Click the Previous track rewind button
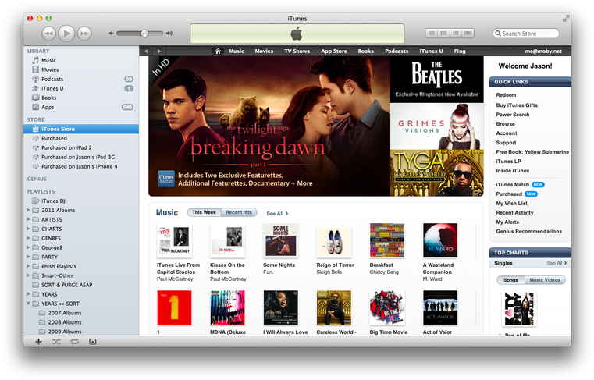This screenshot has width=594, height=380. 48,34
